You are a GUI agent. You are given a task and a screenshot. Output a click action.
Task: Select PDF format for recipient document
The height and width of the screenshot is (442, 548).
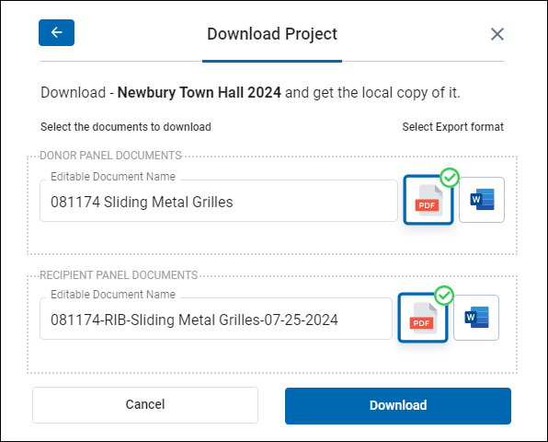coord(423,318)
